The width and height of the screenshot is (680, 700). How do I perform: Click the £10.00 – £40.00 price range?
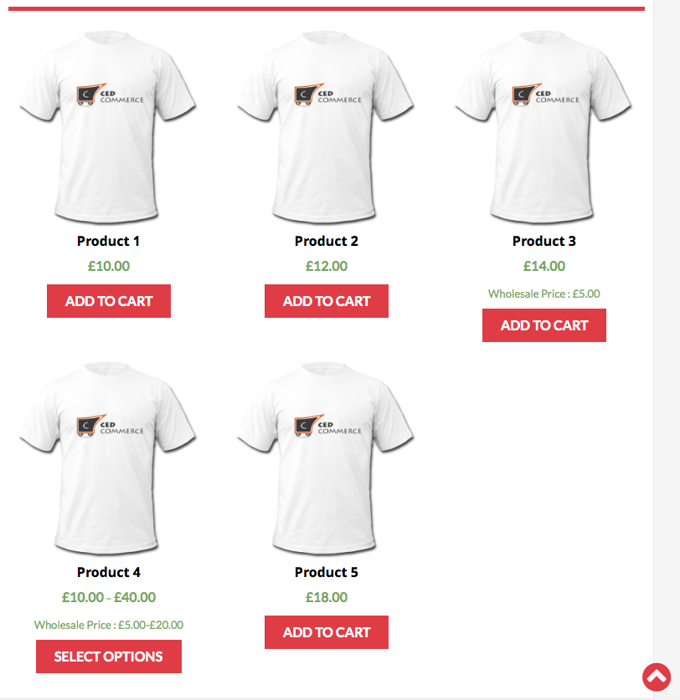coord(109,597)
